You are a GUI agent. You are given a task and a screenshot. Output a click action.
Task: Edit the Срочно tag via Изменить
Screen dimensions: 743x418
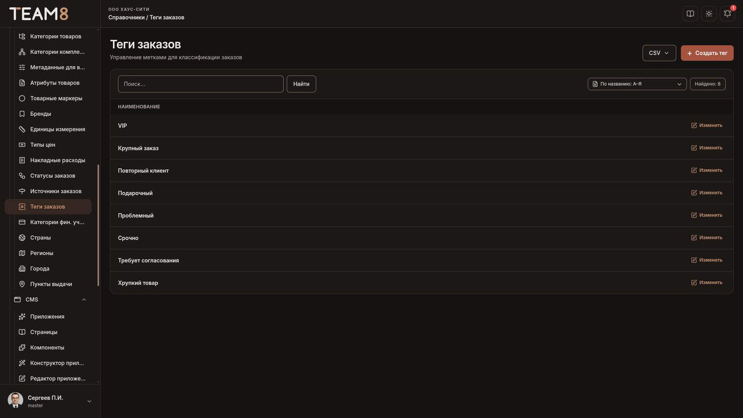click(x=707, y=237)
